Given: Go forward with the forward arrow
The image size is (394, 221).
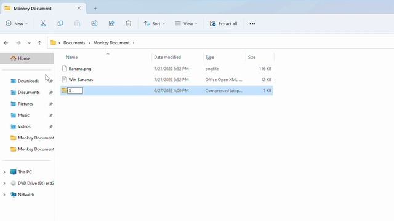Looking at the screenshot, I should [x=18, y=43].
